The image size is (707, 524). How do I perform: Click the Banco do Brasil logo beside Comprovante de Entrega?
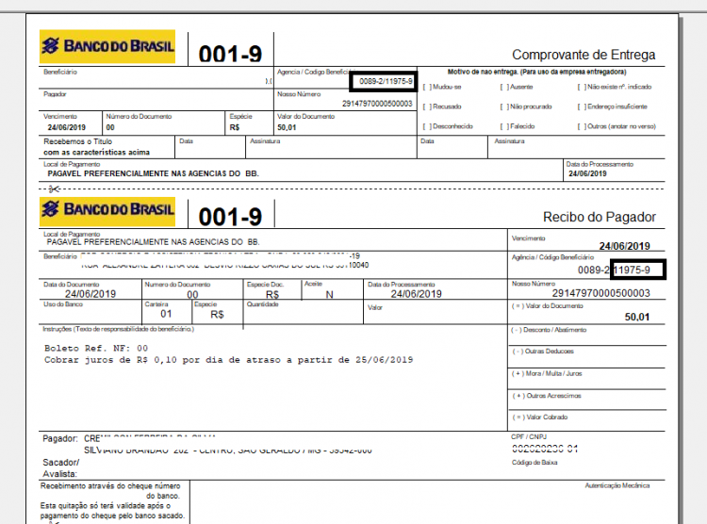[107, 46]
